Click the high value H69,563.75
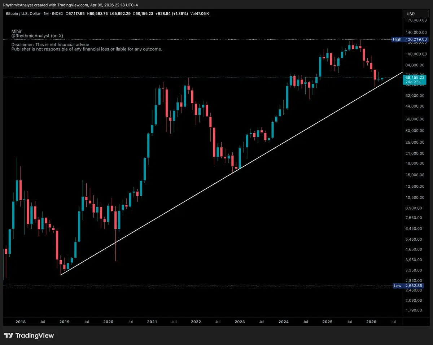 97,14
